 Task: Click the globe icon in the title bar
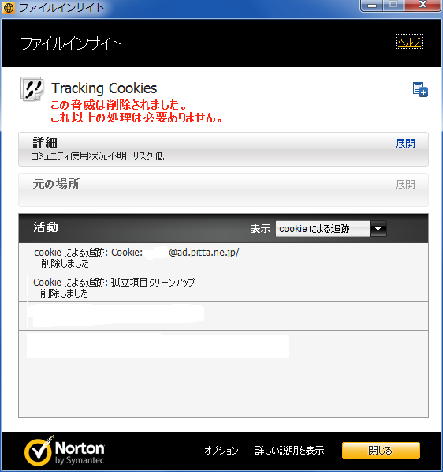(x=9, y=8)
